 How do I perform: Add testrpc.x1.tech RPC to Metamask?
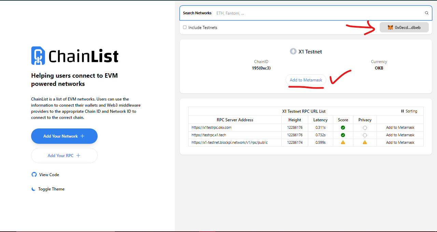[400, 135]
